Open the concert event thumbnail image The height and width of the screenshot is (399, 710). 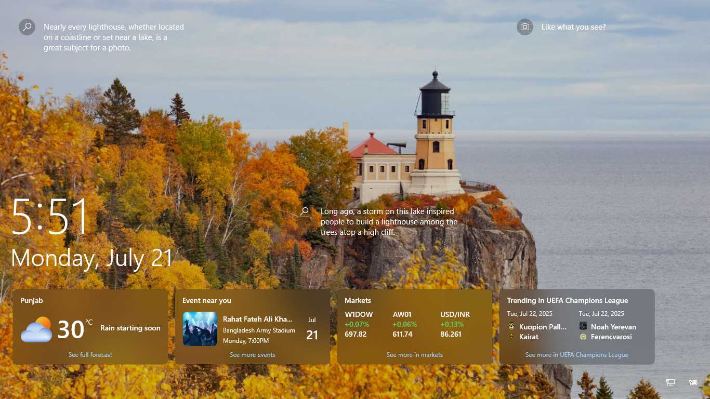(x=200, y=329)
